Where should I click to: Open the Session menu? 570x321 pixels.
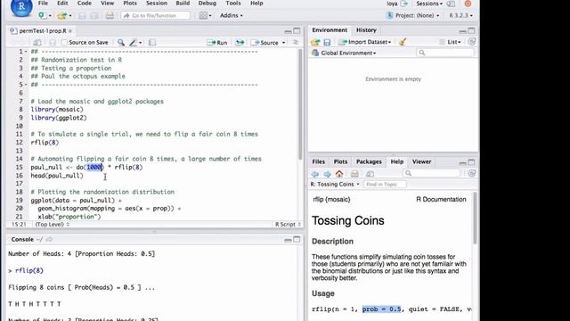tap(157, 4)
